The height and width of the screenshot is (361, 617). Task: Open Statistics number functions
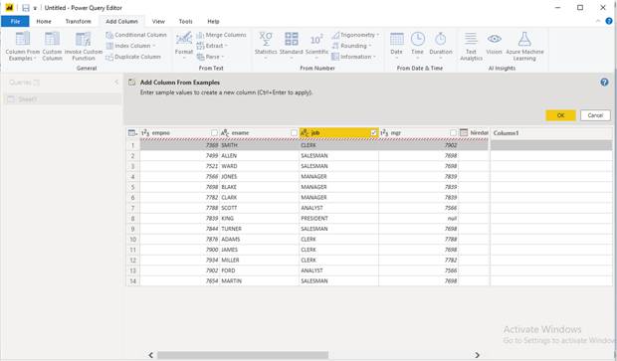[266, 46]
